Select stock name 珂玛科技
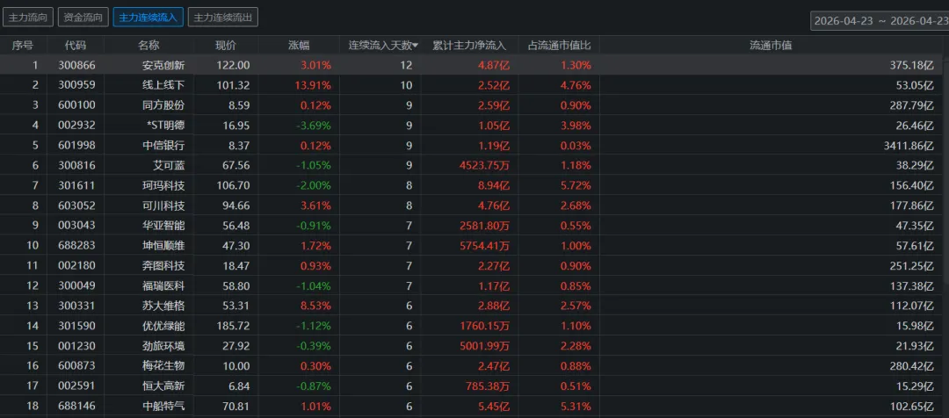The height and width of the screenshot is (418, 949). pos(163,185)
